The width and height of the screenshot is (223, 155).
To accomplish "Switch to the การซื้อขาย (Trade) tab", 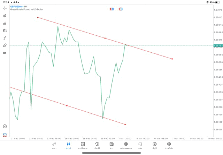I will click(x=83, y=145).
